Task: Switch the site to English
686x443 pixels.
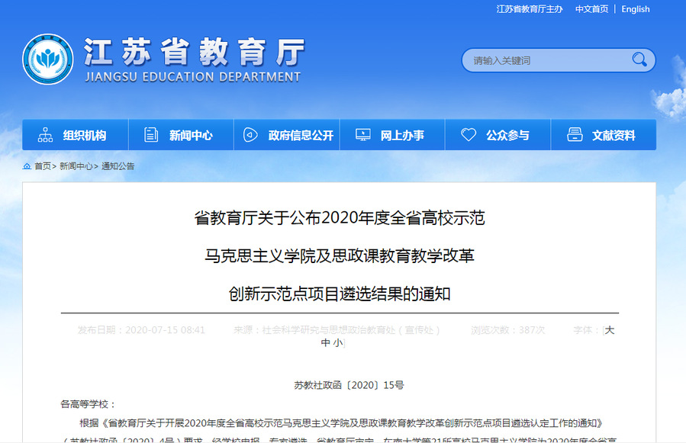Action: pyautogui.click(x=636, y=9)
